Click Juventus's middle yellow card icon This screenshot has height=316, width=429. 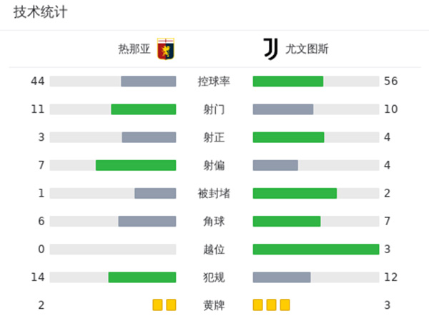[x=272, y=305]
